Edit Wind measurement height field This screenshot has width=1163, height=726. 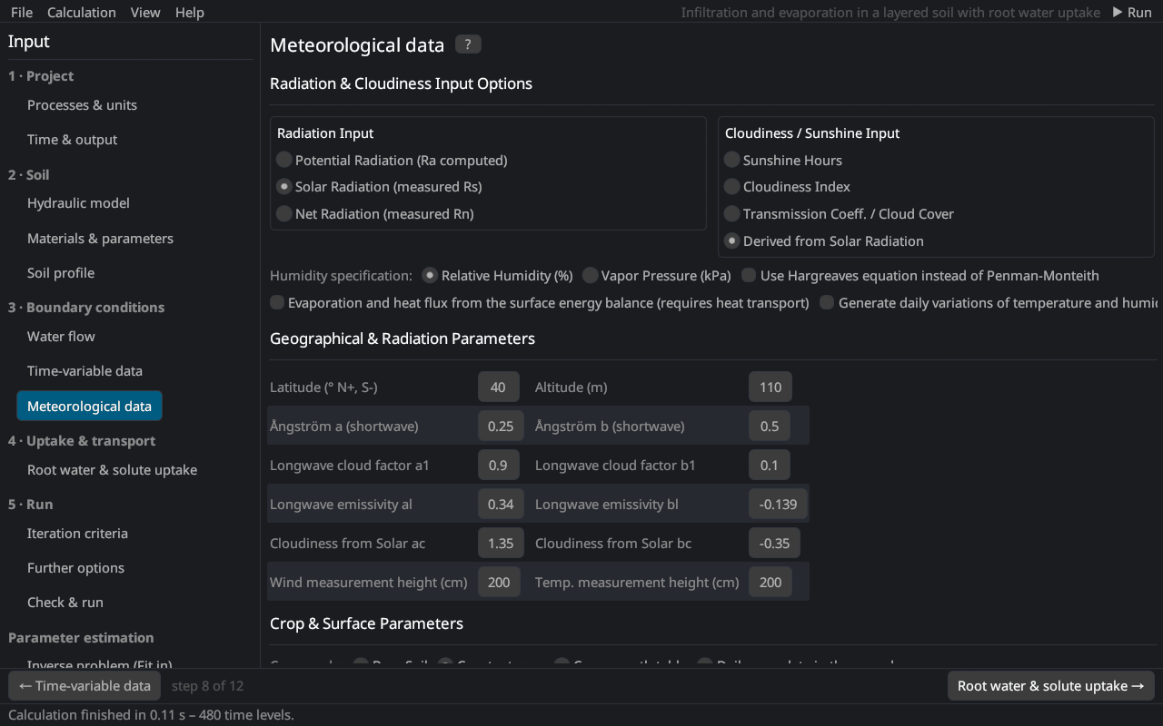tap(500, 582)
